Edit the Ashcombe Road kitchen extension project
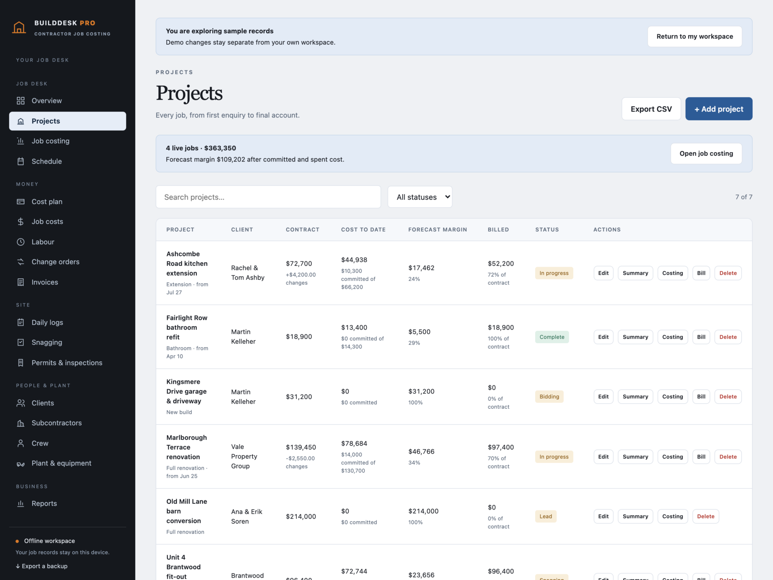Image resolution: width=773 pixels, height=580 pixels. coord(603,273)
